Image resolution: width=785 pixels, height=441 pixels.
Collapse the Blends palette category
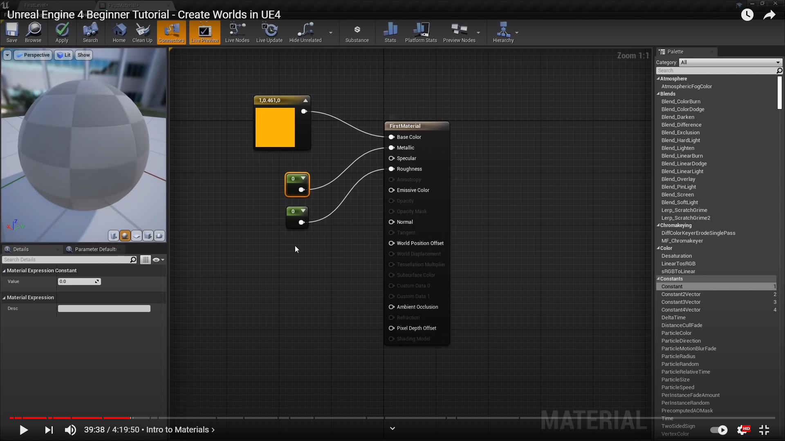click(x=658, y=94)
